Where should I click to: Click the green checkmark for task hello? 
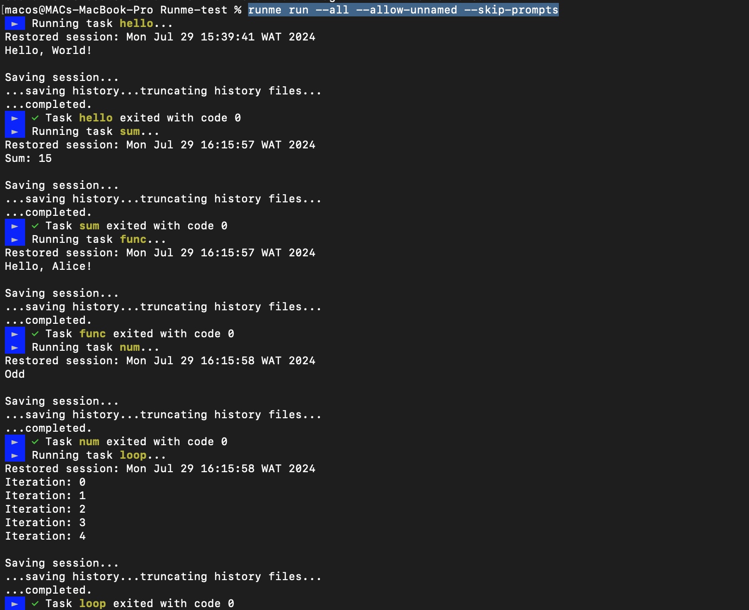35,118
